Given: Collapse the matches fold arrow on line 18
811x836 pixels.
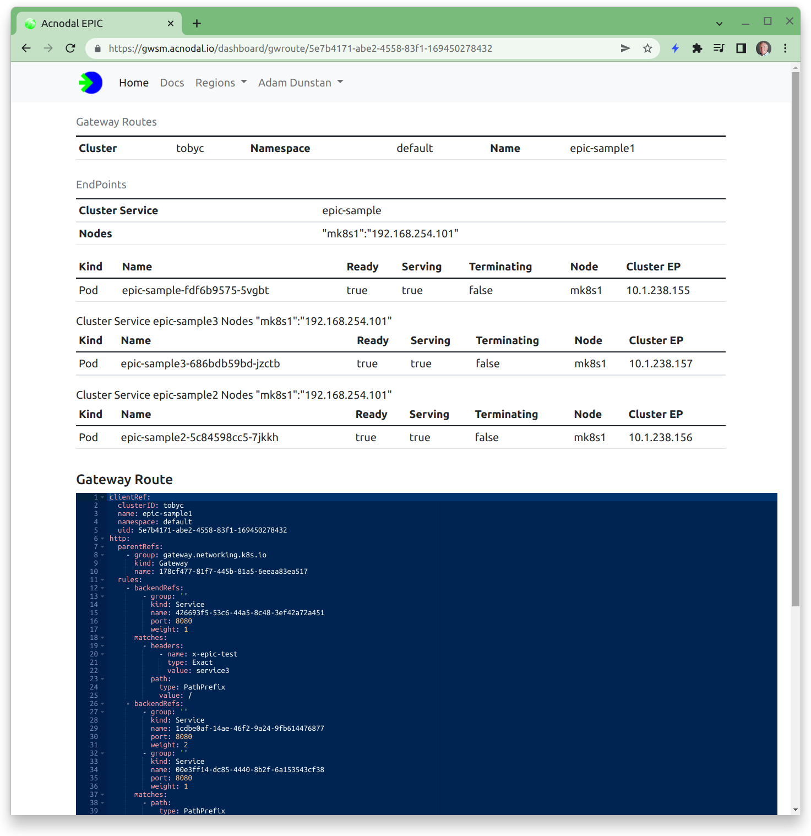Looking at the screenshot, I should 102,638.
